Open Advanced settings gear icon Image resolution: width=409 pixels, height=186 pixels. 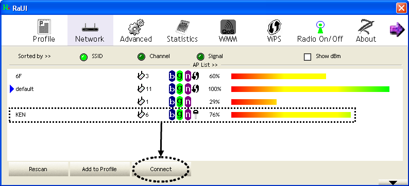point(135,27)
